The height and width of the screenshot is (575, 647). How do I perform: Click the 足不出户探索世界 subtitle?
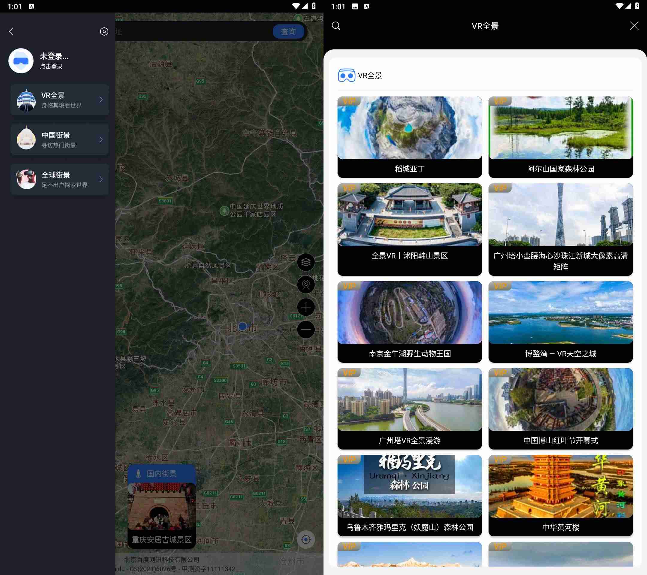pos(64,185)
